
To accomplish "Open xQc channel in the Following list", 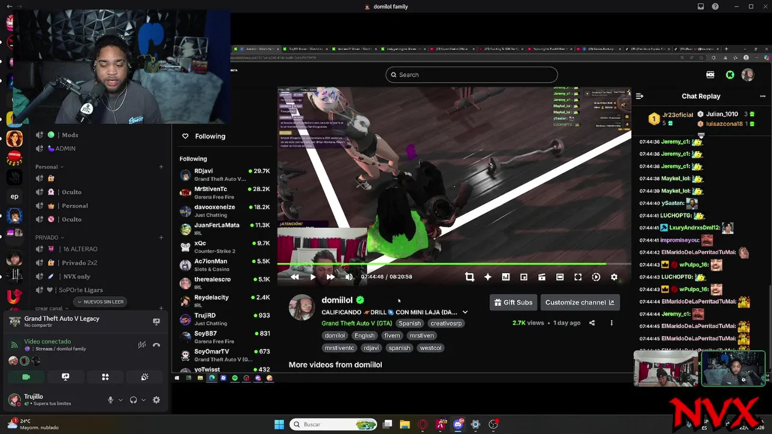I will (224, 247).
